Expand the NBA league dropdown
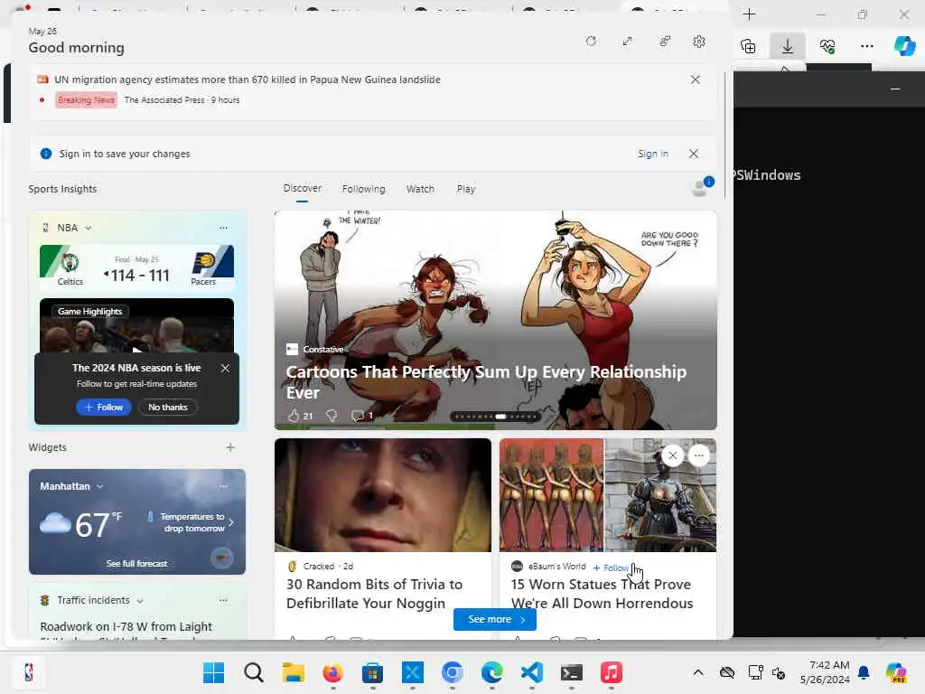The height and width of the screenshot is (694, 925). pyautogui.click(x=89, y=228)
